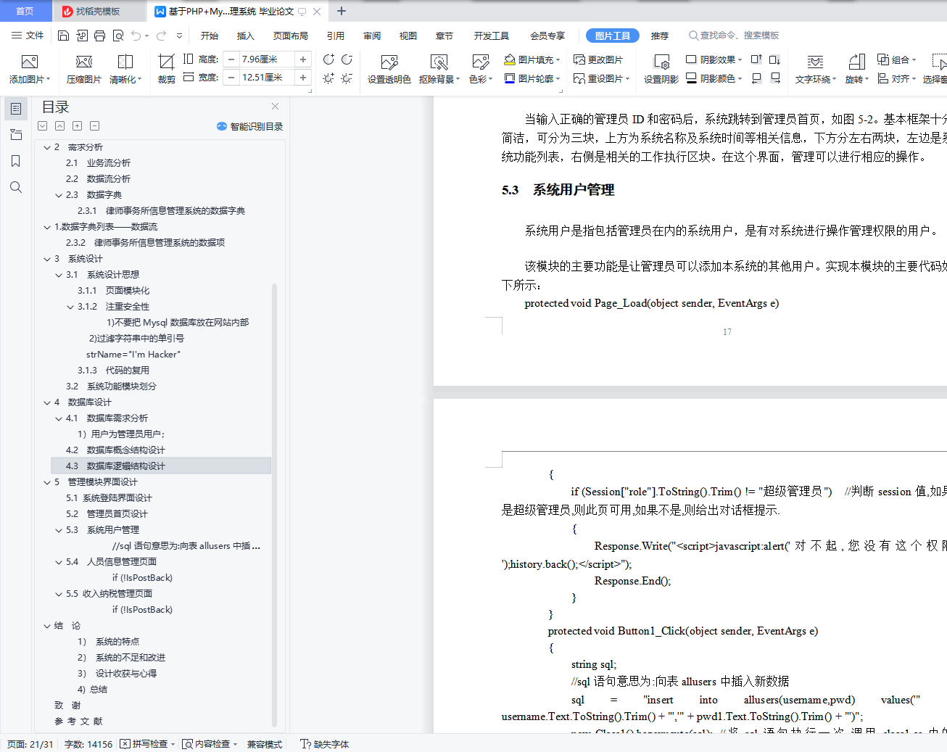Click the 设置透明色 set transparent color tool
The width and height of the screenshot is (947, 752).
389,70
